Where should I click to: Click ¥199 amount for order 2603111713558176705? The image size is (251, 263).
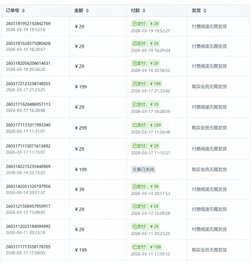(x=81, y=250)
